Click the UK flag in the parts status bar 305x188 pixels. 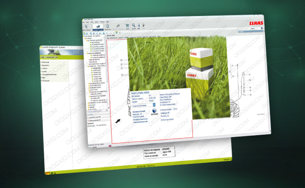(x=110, y=146)
